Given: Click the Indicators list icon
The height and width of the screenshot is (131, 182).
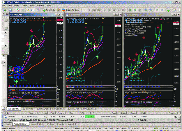Looking at the screenshot, I should pyautogui.click(x=168, y=10).
